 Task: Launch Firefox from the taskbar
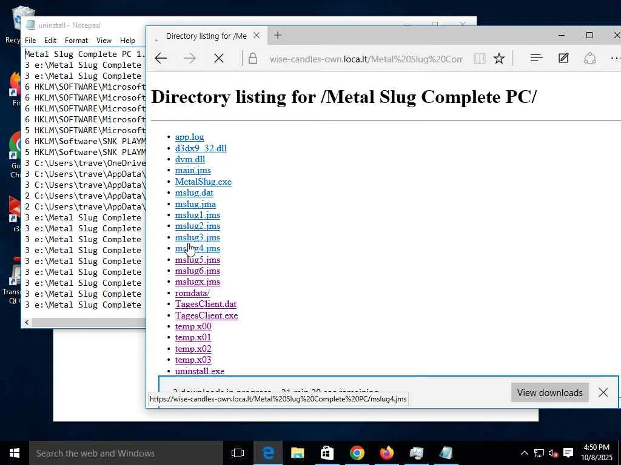386,453
